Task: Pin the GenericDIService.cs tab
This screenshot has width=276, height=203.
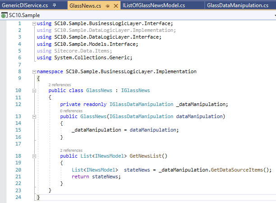Action: [x=55, y=5]
